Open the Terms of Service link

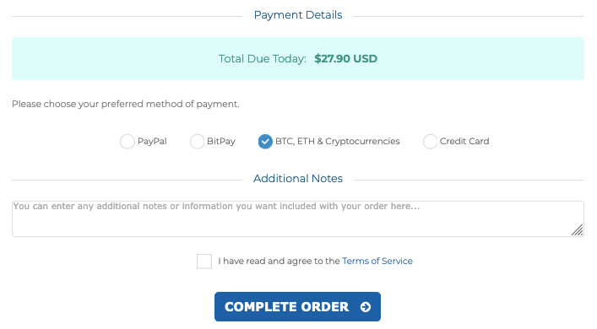coord(377,261)
